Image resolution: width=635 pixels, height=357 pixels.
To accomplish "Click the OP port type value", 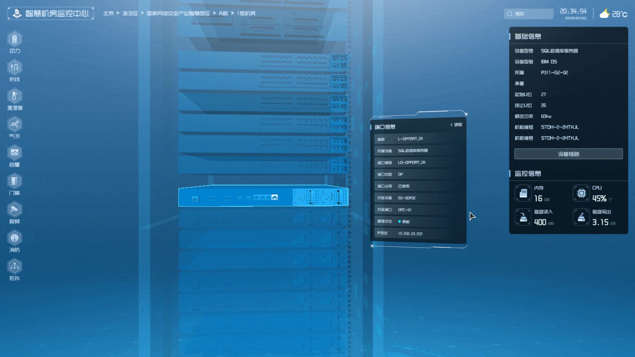I will [x=400, y=174].
